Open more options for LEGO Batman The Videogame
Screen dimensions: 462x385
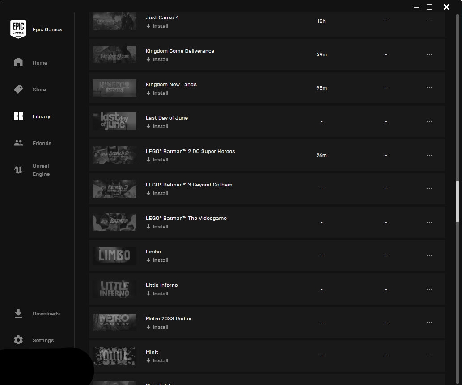tap(429, 222)
